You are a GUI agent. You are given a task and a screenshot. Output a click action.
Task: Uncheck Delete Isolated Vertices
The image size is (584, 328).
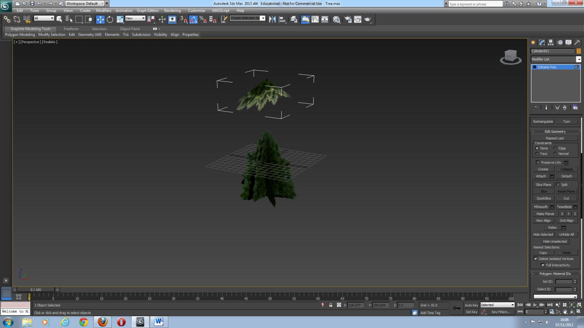click(x=535, y=259)
